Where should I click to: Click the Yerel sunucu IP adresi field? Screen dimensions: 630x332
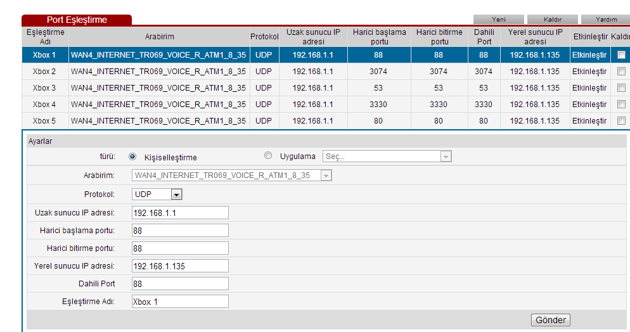point(180,265)
